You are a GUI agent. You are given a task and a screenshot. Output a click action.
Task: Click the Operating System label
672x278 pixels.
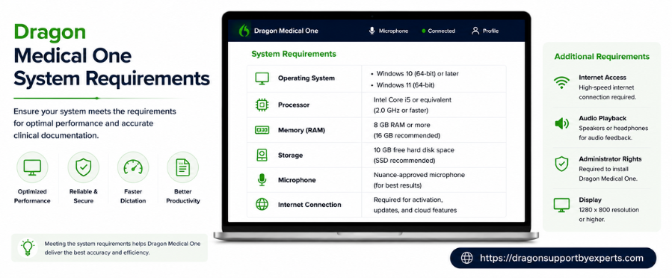[x=306, y=78]
